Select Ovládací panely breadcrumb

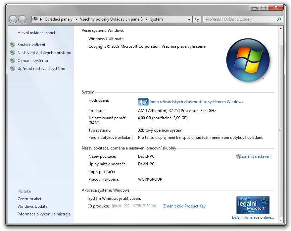coord(59,19)
